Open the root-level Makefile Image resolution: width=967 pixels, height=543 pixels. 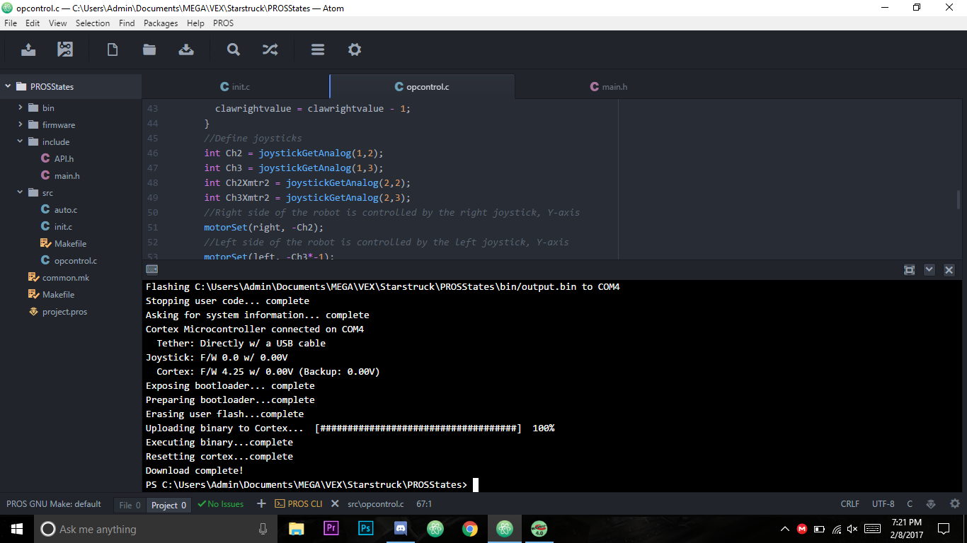[58, 294]
